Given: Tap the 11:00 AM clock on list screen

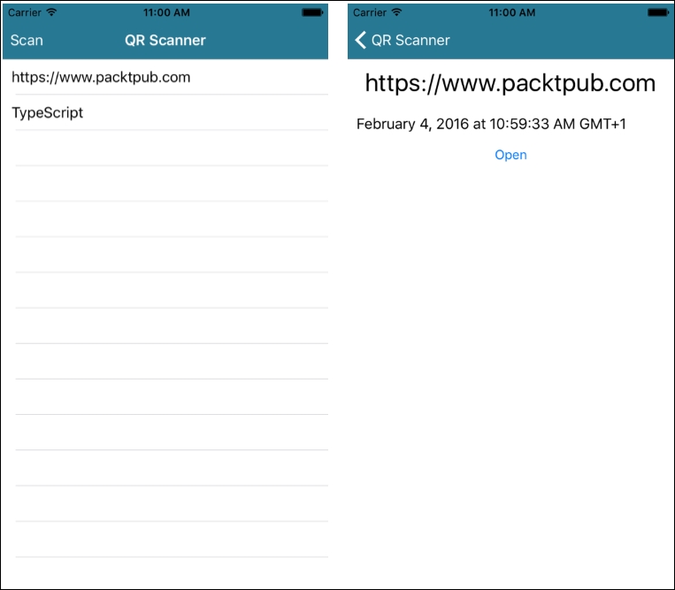Looking at the screenshot, I should 165,12.
